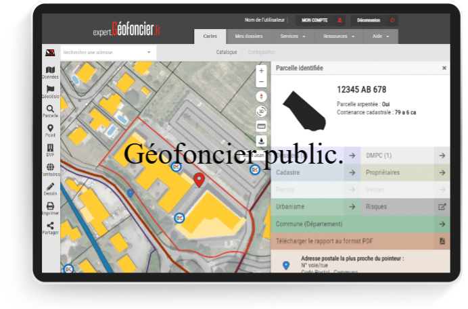Open the Propriétaires section arrow
Viewport: 468px width, 309px height.
click(x=442, y=172)
